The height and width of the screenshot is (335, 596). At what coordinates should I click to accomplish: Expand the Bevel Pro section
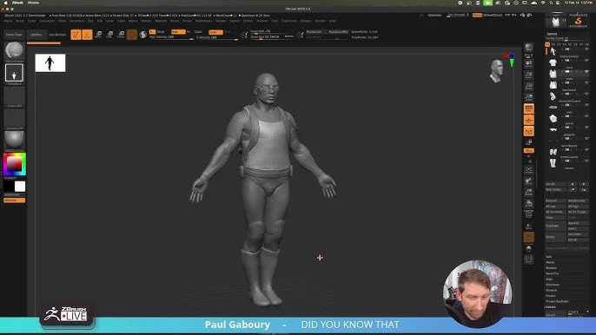553,273
